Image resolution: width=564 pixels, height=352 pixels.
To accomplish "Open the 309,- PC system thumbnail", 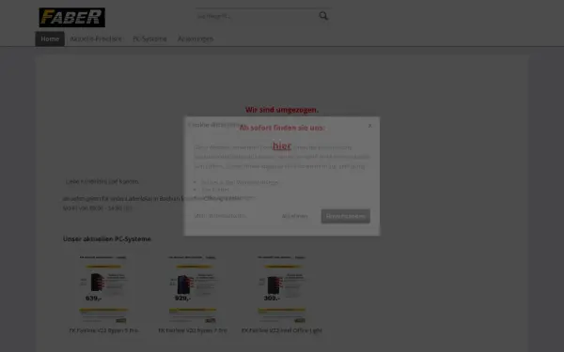I will click(282, 289).
